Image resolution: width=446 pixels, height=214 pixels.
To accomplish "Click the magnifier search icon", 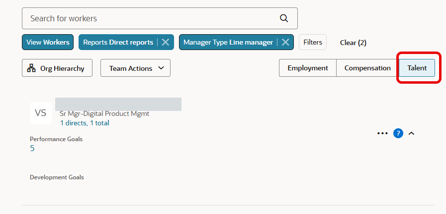I will [284, 18].
